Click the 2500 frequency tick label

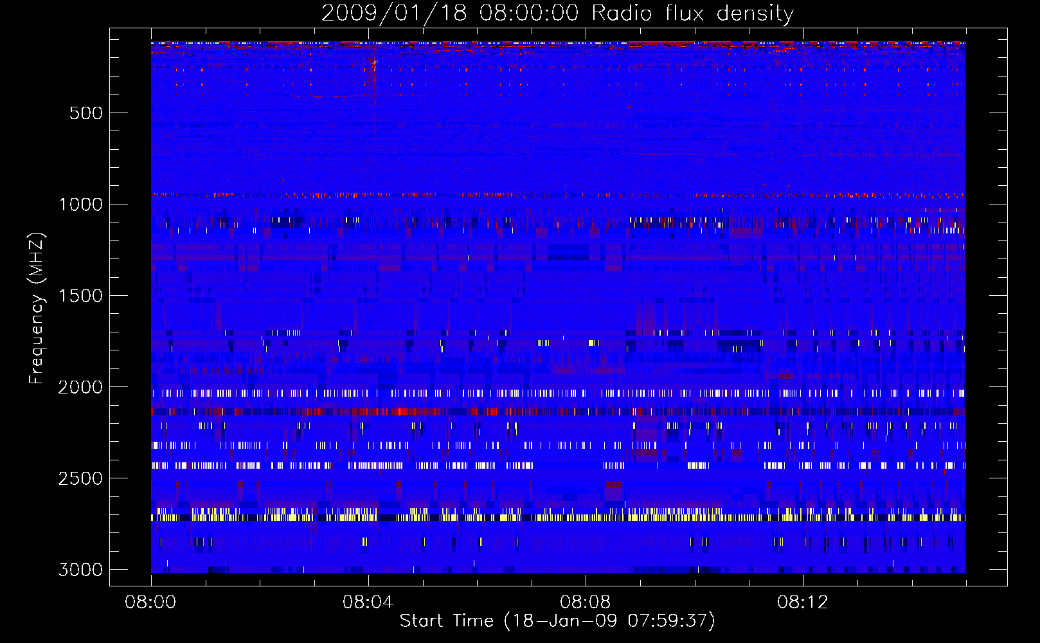(x=80, y=478)
